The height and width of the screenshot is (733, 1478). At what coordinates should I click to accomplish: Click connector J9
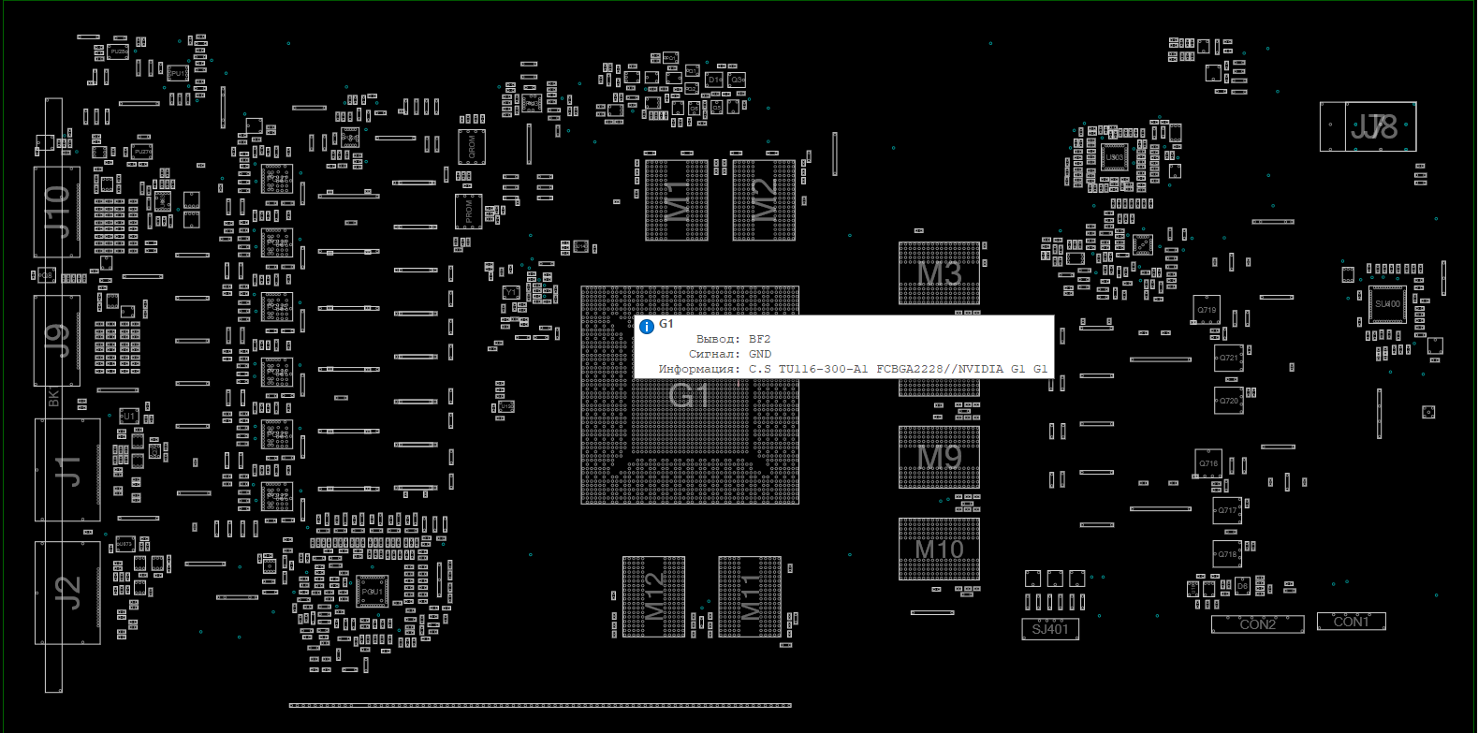click(x=57, y=340)
